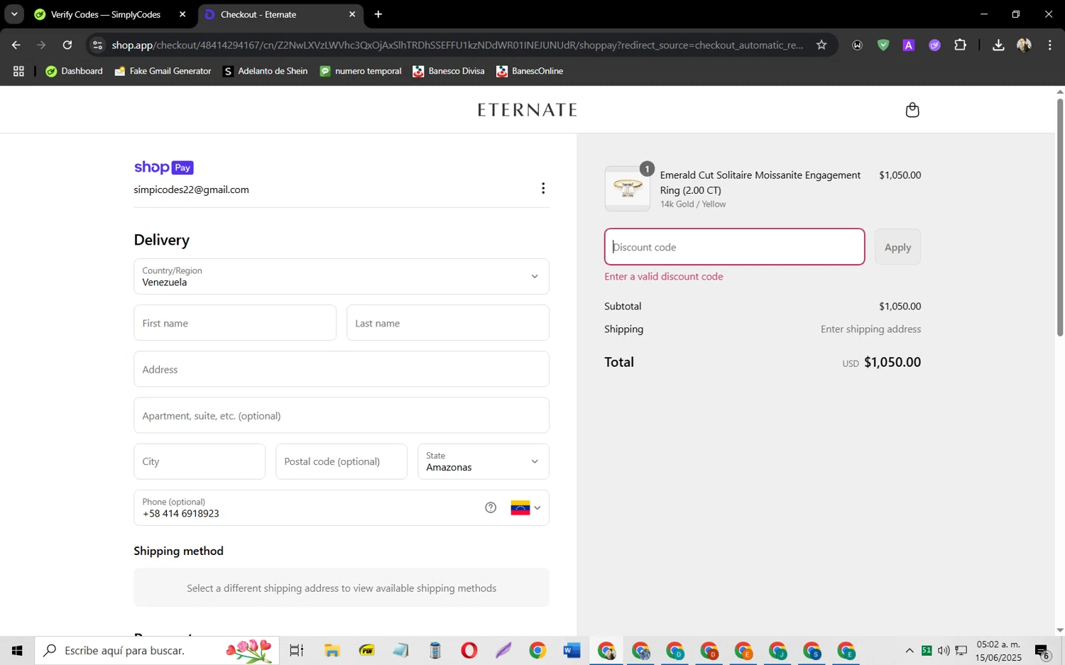Viewport: 1065px width, 665px height.
Task: Open the Fake Gmail Generator bookmark
Action: [163, 71]
